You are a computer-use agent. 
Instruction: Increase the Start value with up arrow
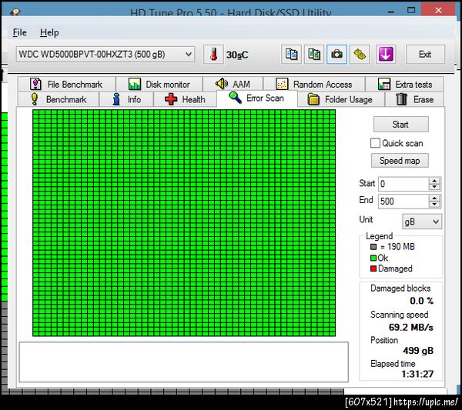[434, 181]
